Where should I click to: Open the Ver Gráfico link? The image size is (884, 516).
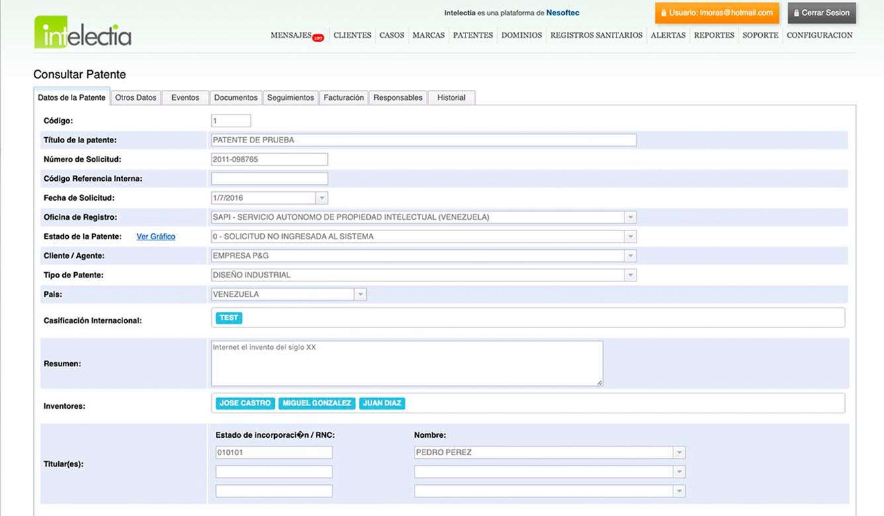(x=156, y=236)
